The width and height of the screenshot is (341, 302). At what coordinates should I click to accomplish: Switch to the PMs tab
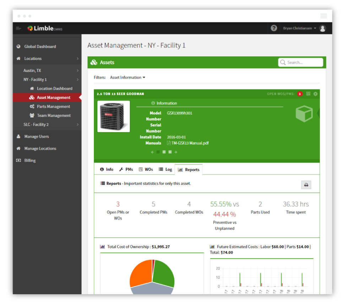126,169
